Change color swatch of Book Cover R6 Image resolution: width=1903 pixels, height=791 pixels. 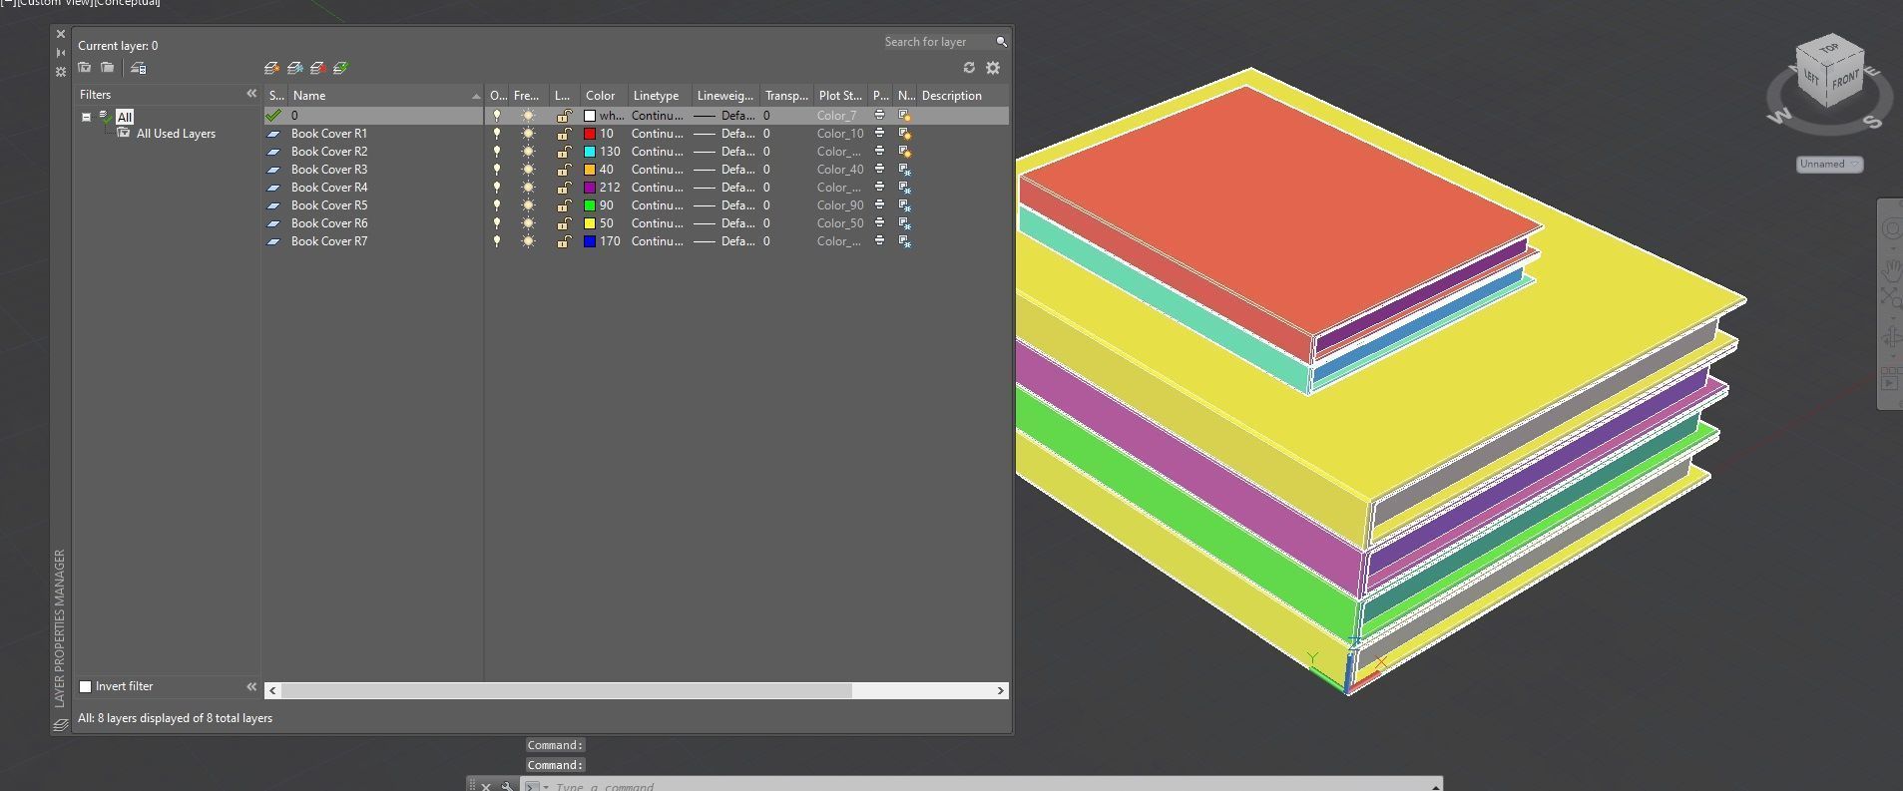click(x=590, y=223)
